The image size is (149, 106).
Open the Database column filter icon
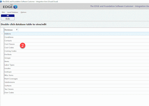coord(17,30)
